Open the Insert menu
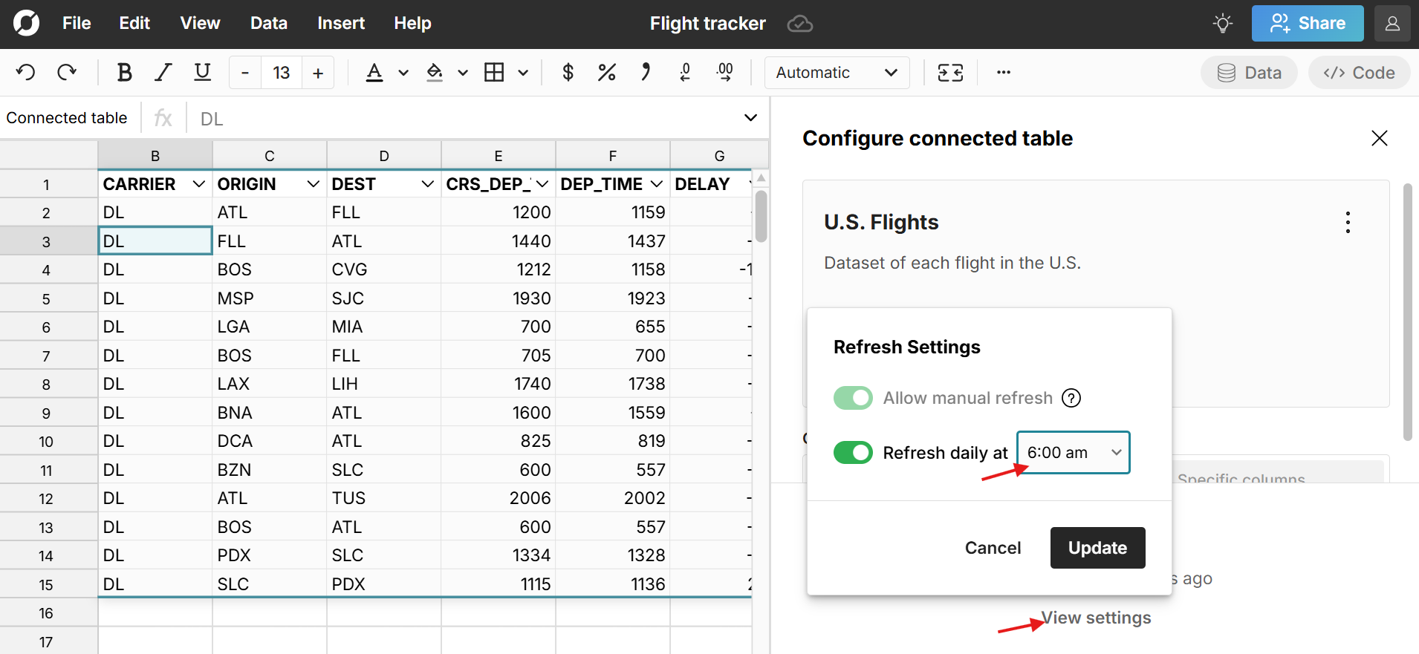The image size is (1419, 654). [x=341, y=24]
